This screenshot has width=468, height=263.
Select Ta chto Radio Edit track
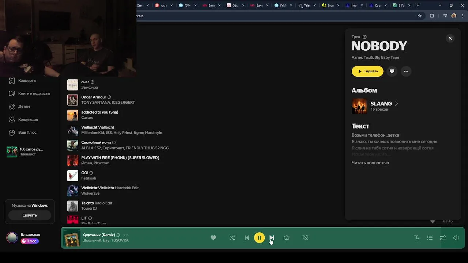coord(97,203)
